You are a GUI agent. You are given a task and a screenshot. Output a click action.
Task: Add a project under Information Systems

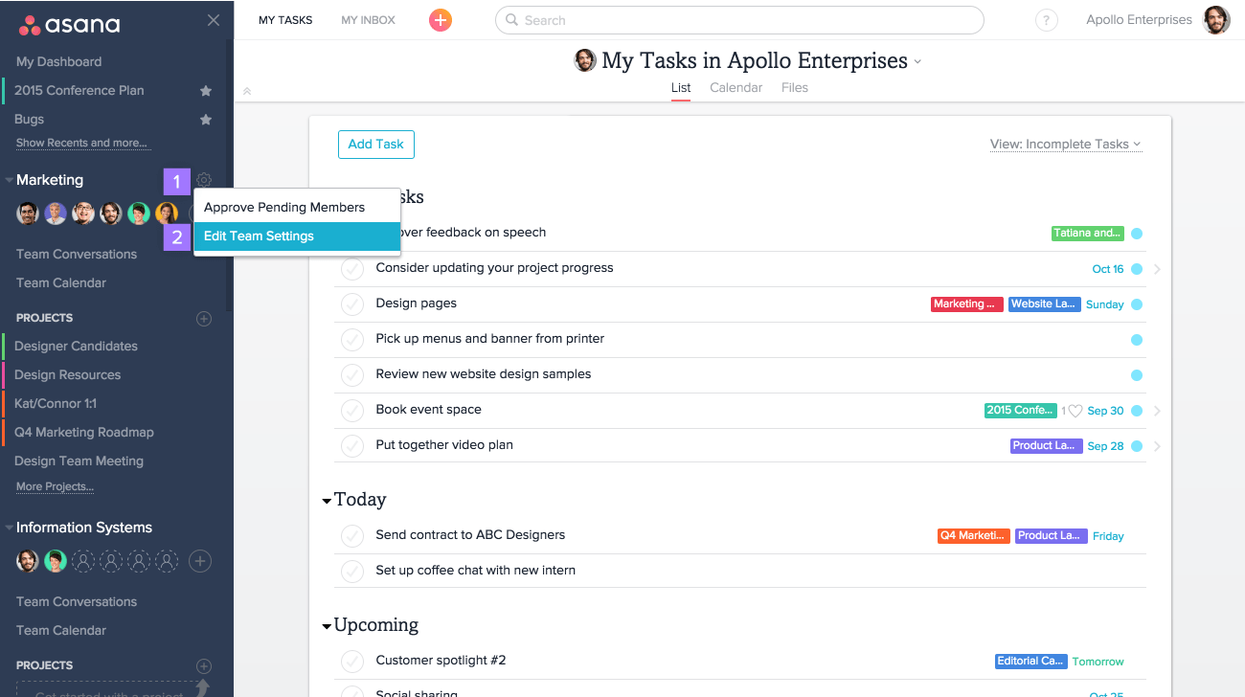[204, 665]
